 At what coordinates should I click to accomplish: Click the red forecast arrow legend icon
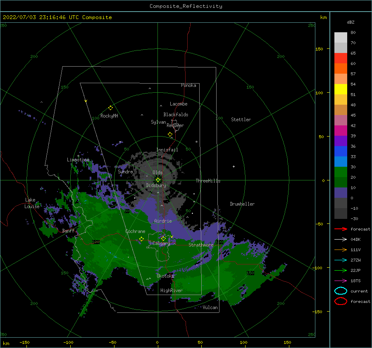click(341, 229)
